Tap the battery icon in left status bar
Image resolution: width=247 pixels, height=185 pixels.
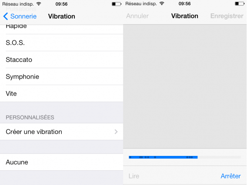(117, 4)
